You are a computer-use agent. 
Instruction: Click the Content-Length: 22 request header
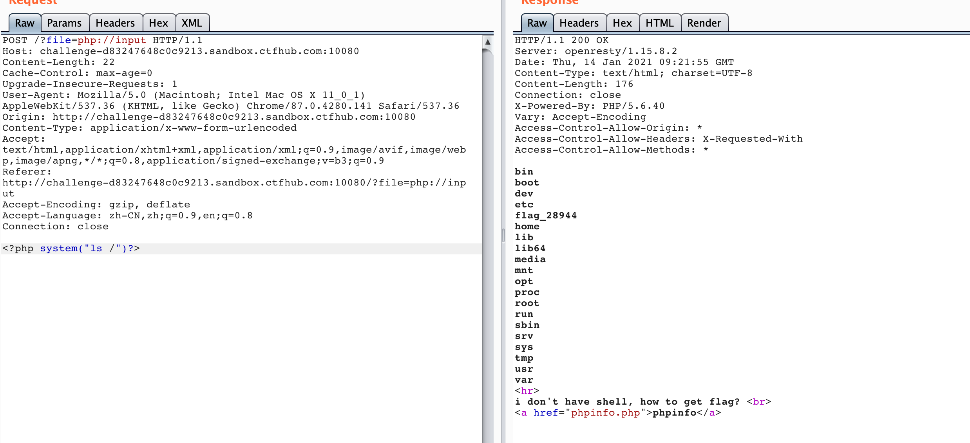pos(58,62)
